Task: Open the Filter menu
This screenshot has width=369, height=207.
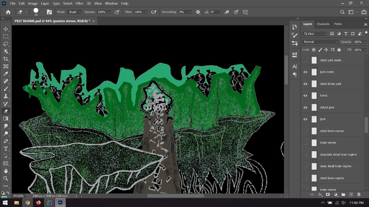Action: [79, 3]
